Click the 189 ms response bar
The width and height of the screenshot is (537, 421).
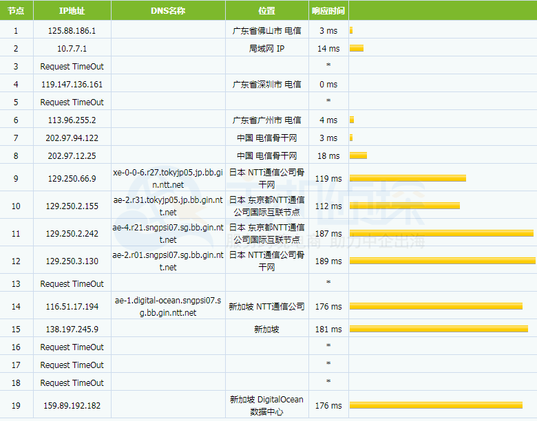pyautogui.click(x=442, y=261)
